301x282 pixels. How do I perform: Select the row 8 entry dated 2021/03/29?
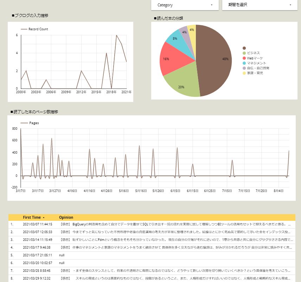tap(37, 278)
